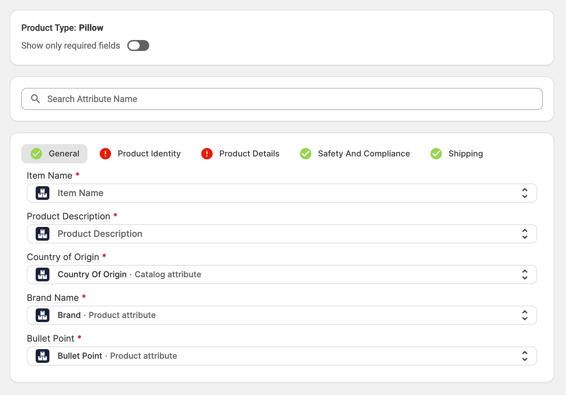
Task: Click green check icon beside General
Action: 36,154
